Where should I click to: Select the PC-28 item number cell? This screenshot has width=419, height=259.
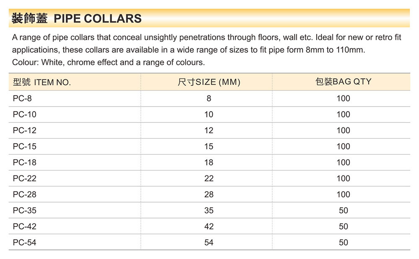click(x=24, y=194)
